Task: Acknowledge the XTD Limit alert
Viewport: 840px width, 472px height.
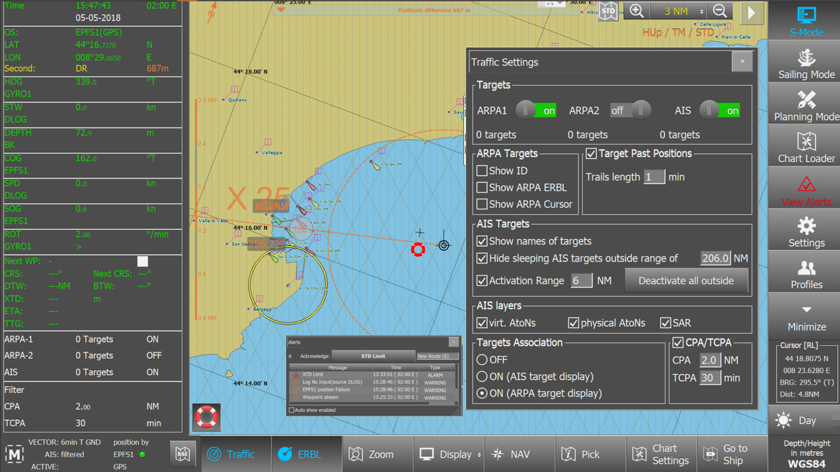Action: tap(373, 356)
